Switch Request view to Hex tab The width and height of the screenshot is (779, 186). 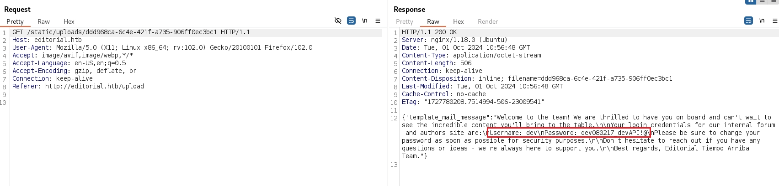[x=69, y=21]
